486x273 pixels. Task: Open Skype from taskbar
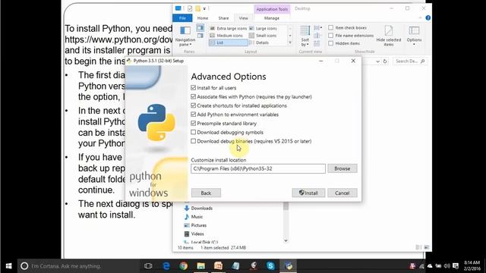pos(270,266)
